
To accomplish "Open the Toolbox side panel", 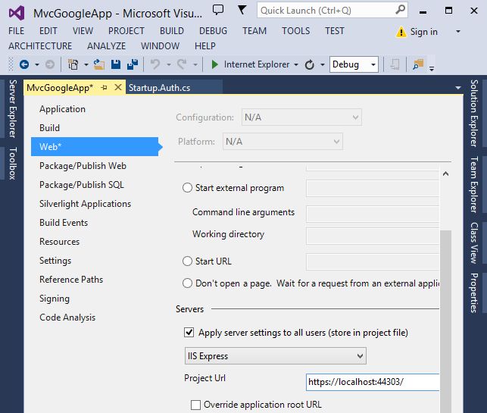I will click(x=13, y=163).
